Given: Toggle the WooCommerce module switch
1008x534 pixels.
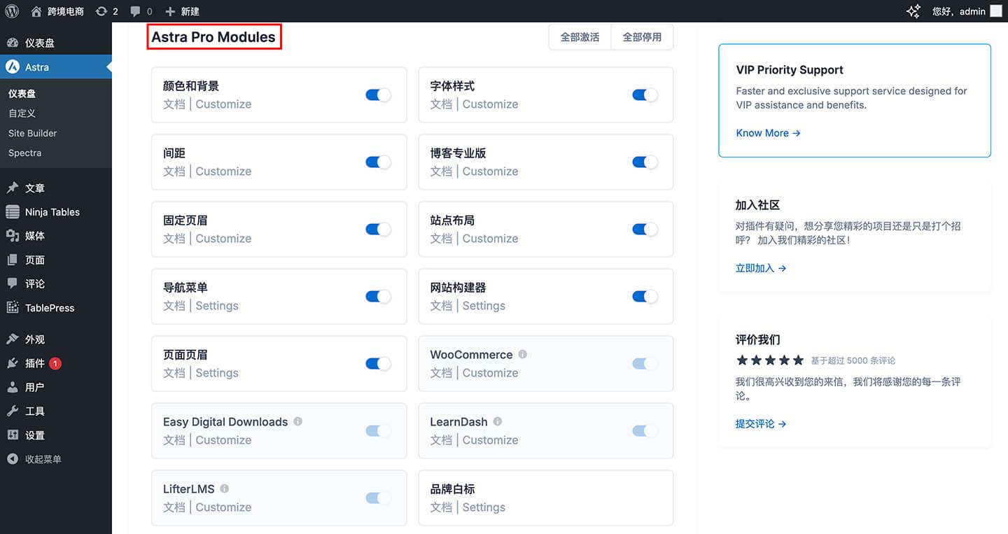Looking at the screenshot, I should [x=645, y=364].
